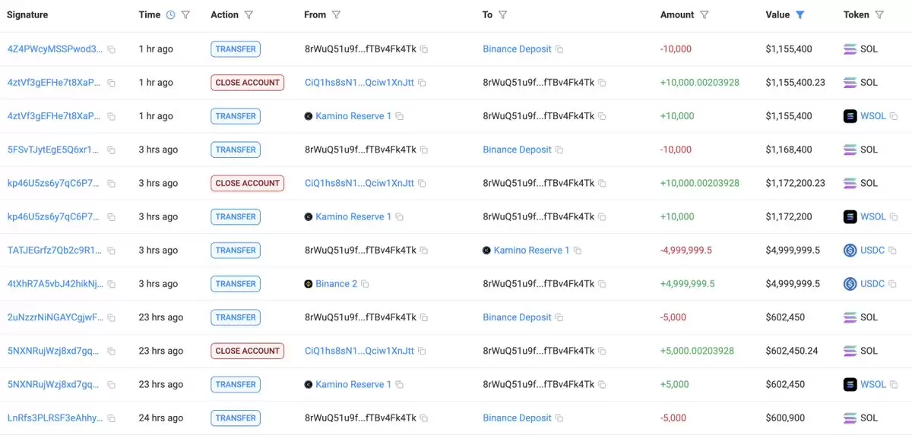912x435 pixels.
Task: Click the first CLOSE ACCOUNT action badge
Action: [248, 83]
